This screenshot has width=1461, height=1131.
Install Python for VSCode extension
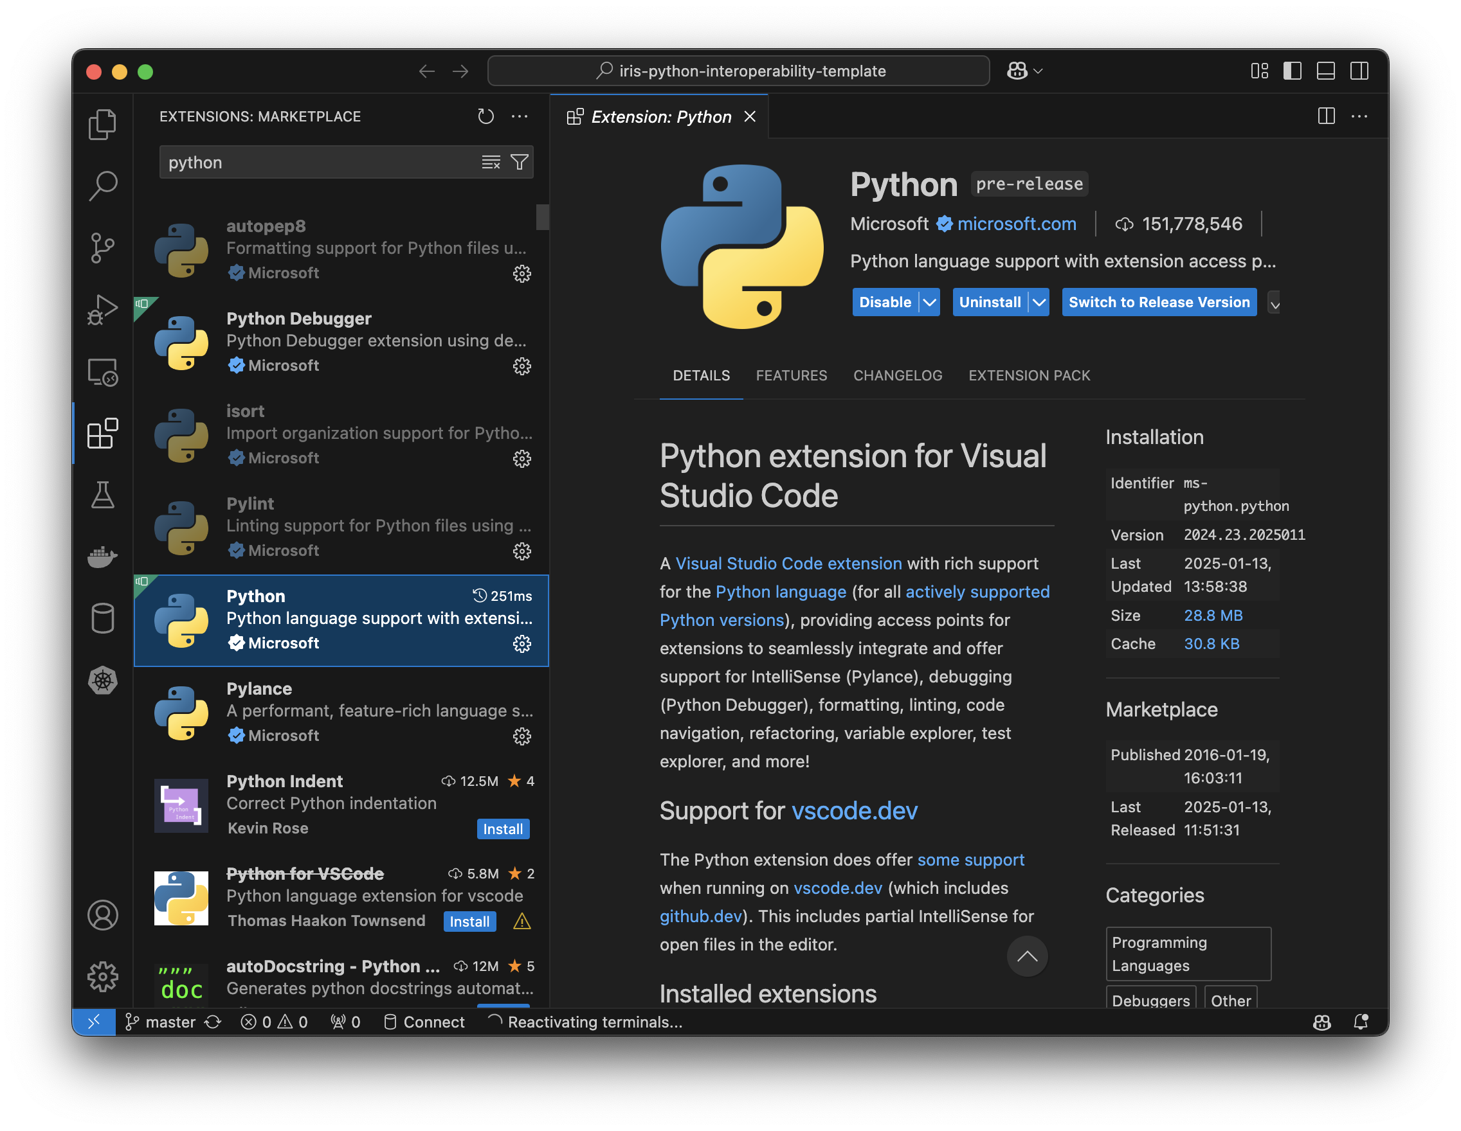pyautogui.click(x=469, y=922)
